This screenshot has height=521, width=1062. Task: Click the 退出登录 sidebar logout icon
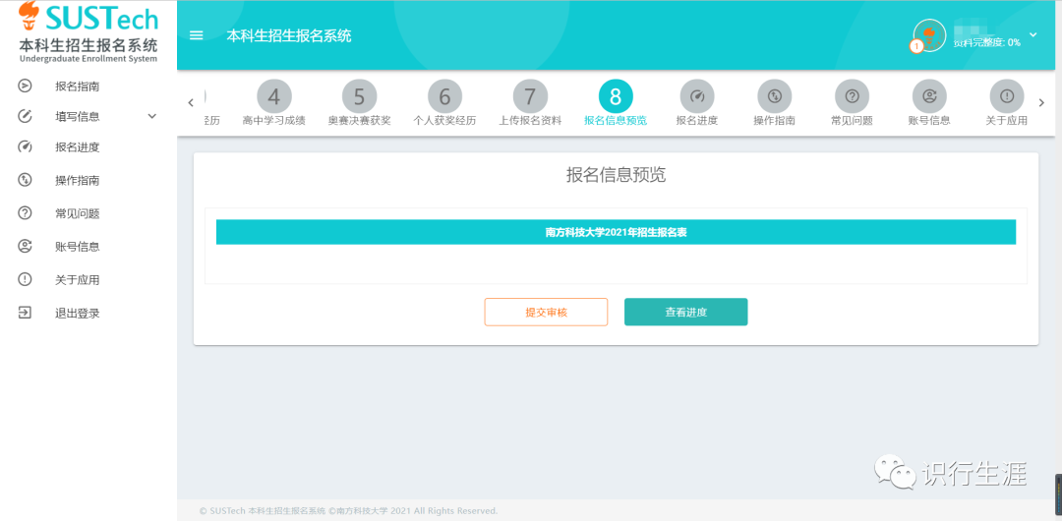pos(25,313)
